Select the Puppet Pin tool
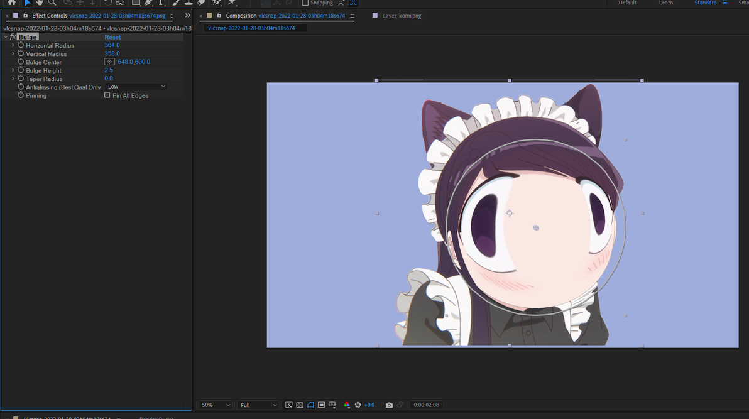Viewport: 749px width, 419px height. [232, 3]
